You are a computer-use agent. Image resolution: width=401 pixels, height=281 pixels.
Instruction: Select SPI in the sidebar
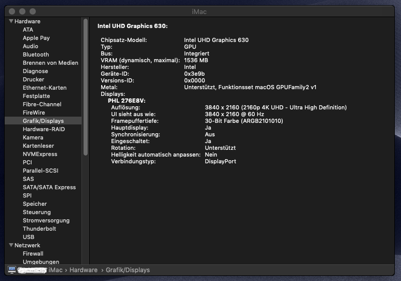27,195
